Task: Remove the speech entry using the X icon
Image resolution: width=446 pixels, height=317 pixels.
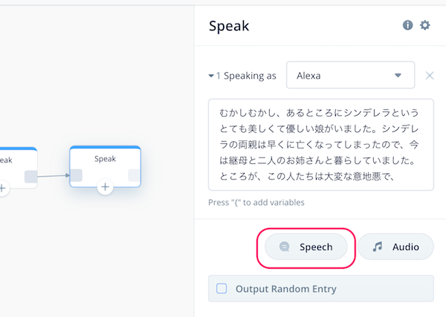Action: (430, 76)
